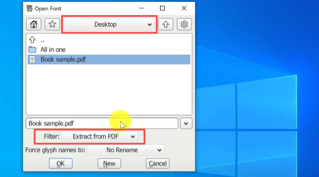Open the Desktop directory dropdown
This screenshot has height=177, width=319.
(x=109, y=25)
